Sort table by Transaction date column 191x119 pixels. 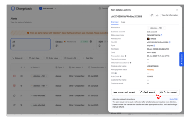click(97, 67)
